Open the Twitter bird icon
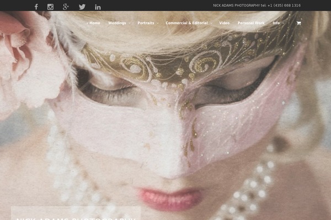 click(82, 7)
